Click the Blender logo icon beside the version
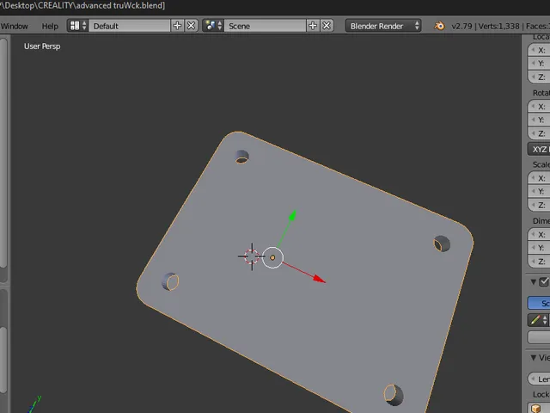Screen dimensions: 550x413 tap(439, 26)
